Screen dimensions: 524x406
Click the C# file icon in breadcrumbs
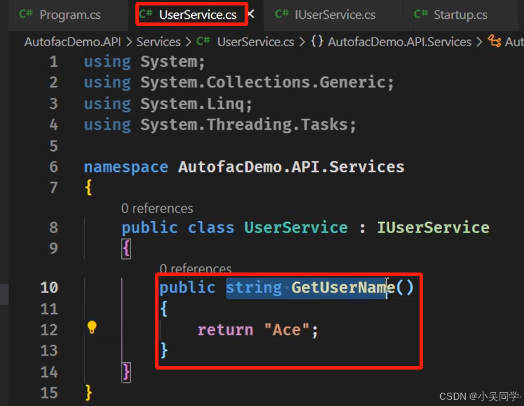203,41
